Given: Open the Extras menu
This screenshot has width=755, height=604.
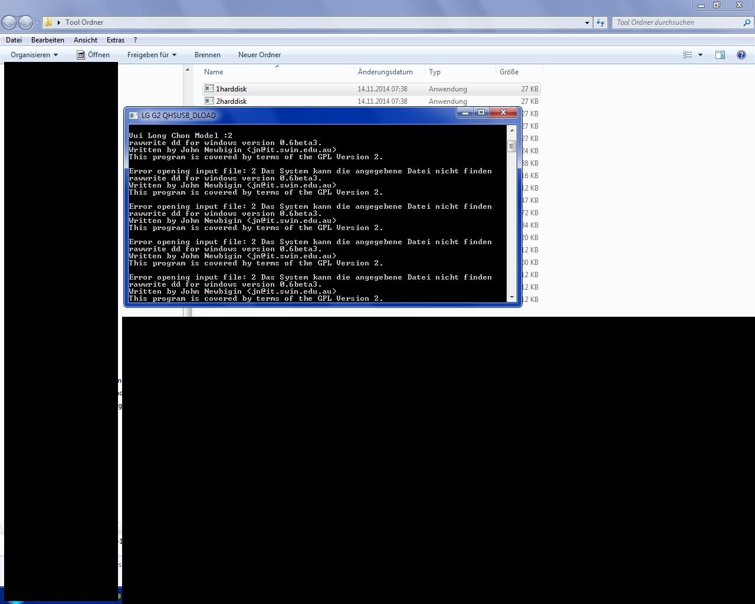Looking at the screenshot, I should click(116, 40).
